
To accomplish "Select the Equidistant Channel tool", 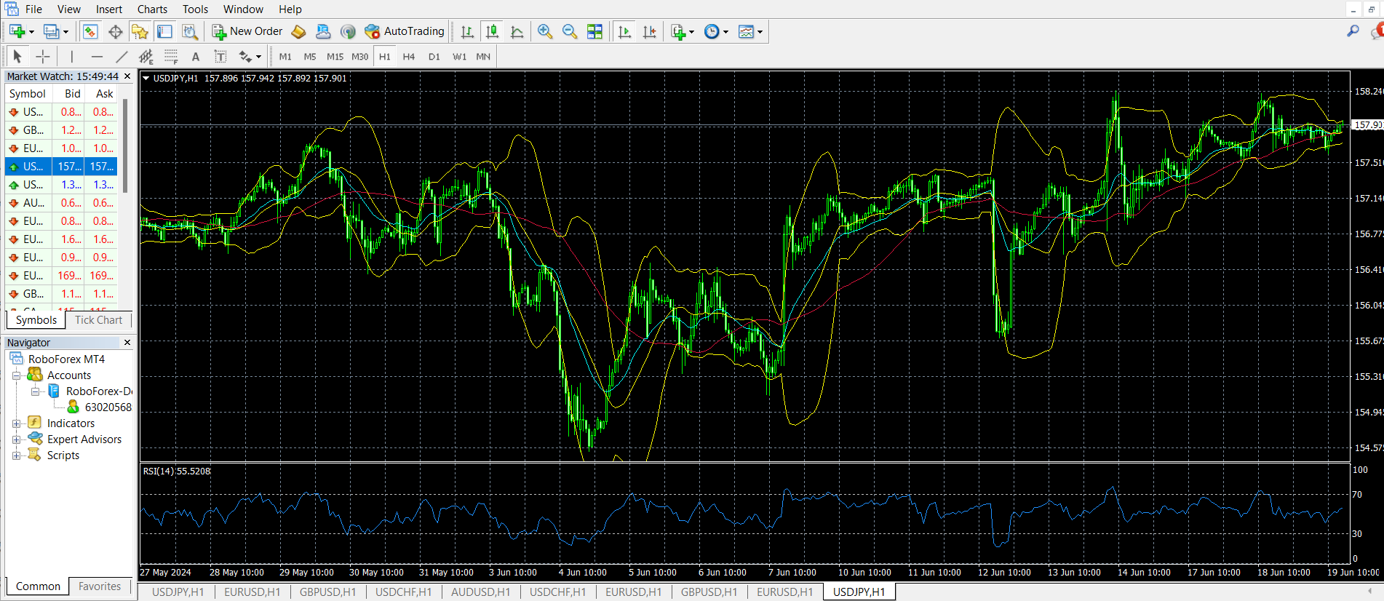I will coord(146,56).
